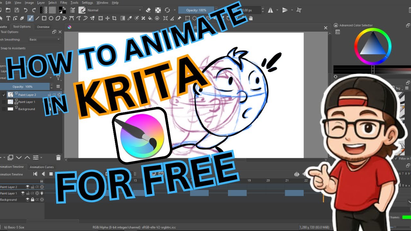Screen dimensions: 411x231
Task: Toggle visibility checkbox of Paint Layer 2
Action: tap(4, 95)
